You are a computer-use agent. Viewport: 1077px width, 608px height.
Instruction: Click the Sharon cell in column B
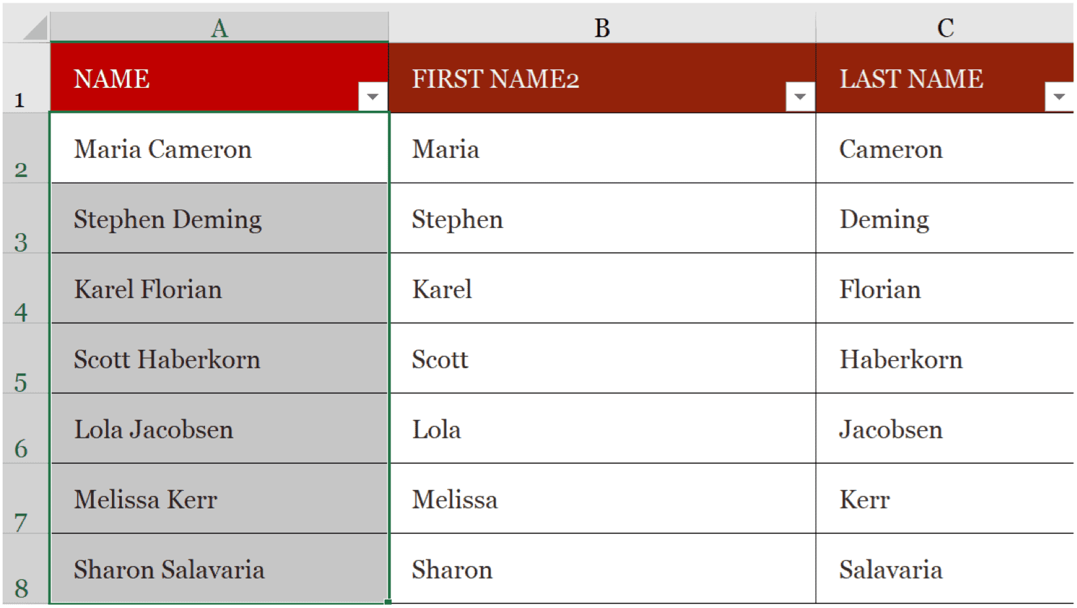tap(602, 569)
